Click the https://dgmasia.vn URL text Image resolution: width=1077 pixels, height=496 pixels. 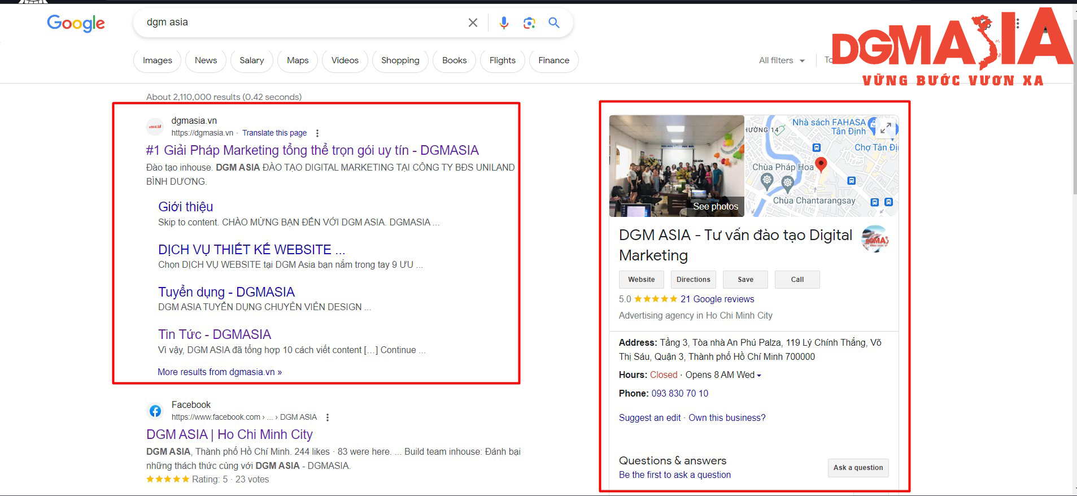coord(202,133)
